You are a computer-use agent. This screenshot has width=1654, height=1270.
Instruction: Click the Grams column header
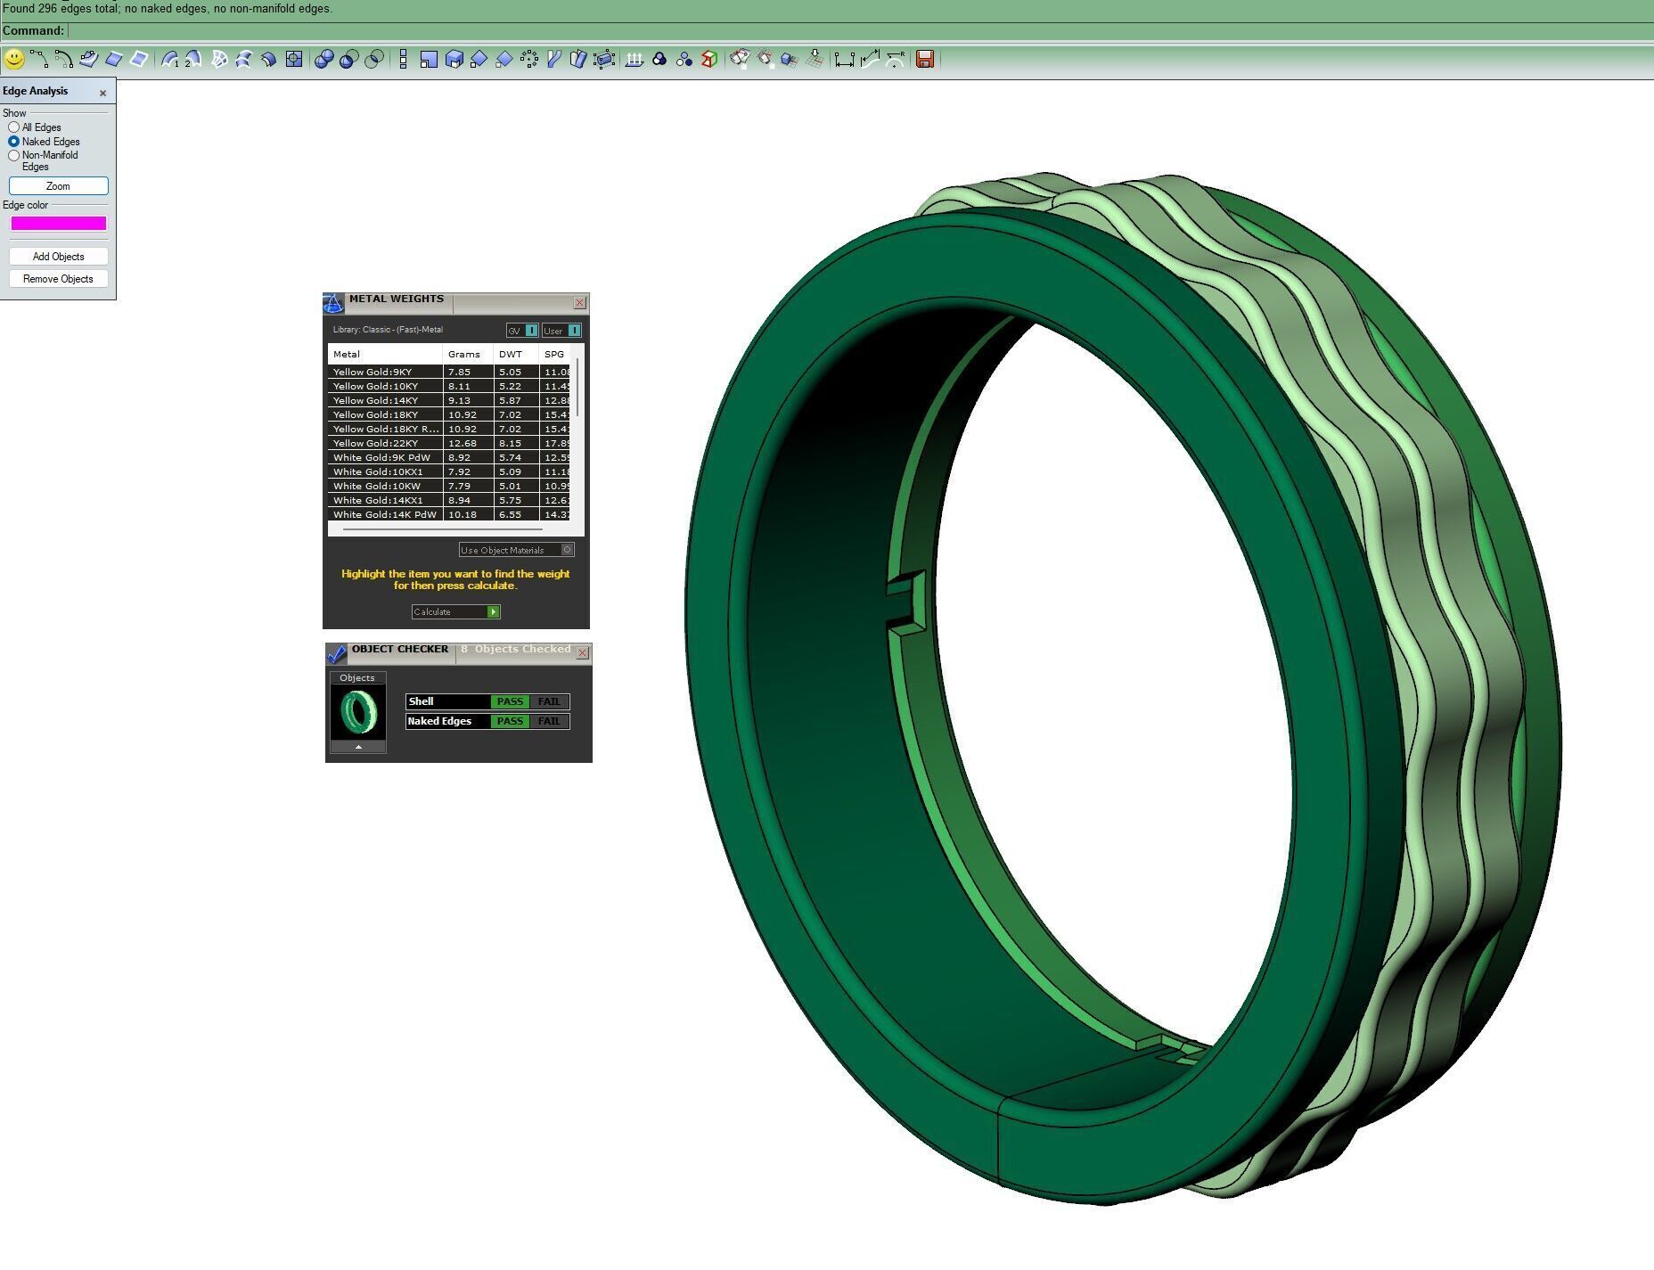(x=468, y=354)
